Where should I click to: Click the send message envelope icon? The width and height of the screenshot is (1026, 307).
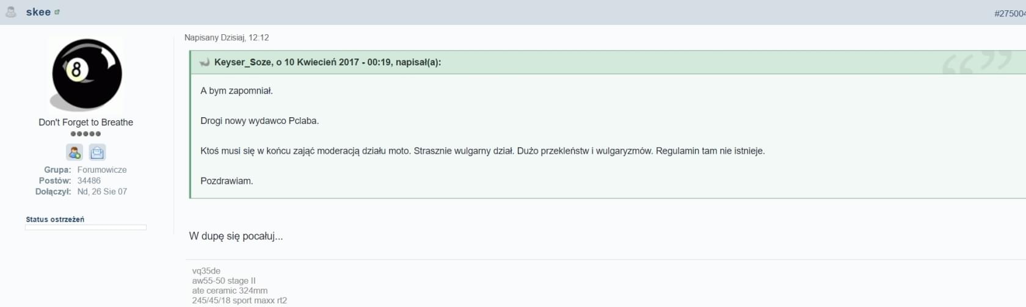point(97,152)
